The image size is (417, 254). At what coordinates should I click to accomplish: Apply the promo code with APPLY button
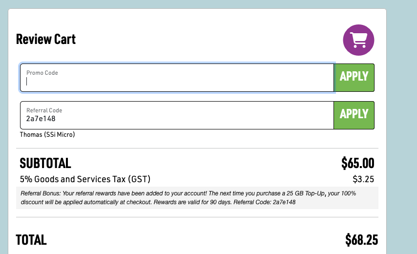[354, 78]
